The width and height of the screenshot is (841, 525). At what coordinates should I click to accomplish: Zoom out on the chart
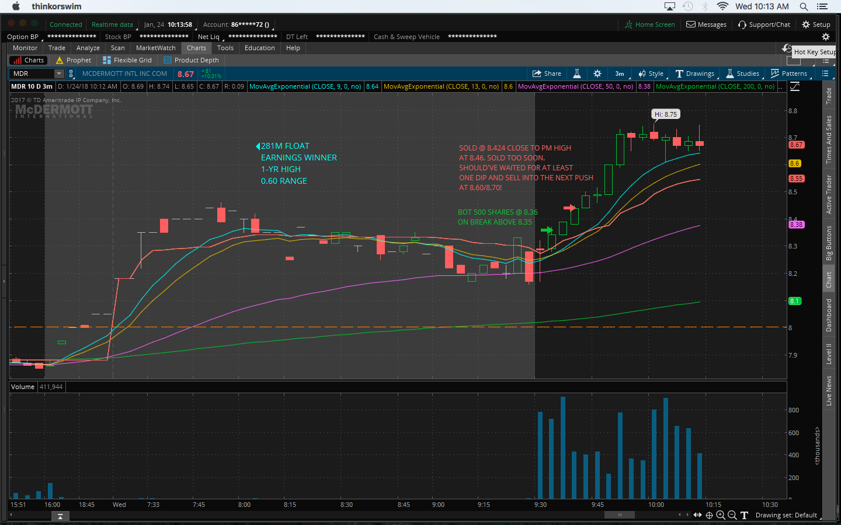click(732, 515)
